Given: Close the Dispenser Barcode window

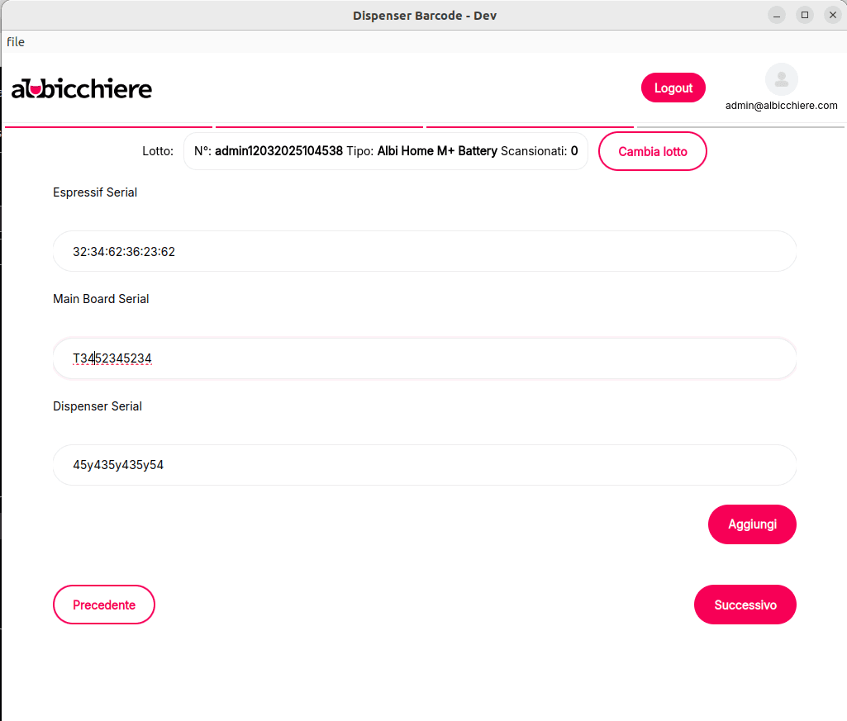Looking at the screenshot, I should [x=832, y=15].
